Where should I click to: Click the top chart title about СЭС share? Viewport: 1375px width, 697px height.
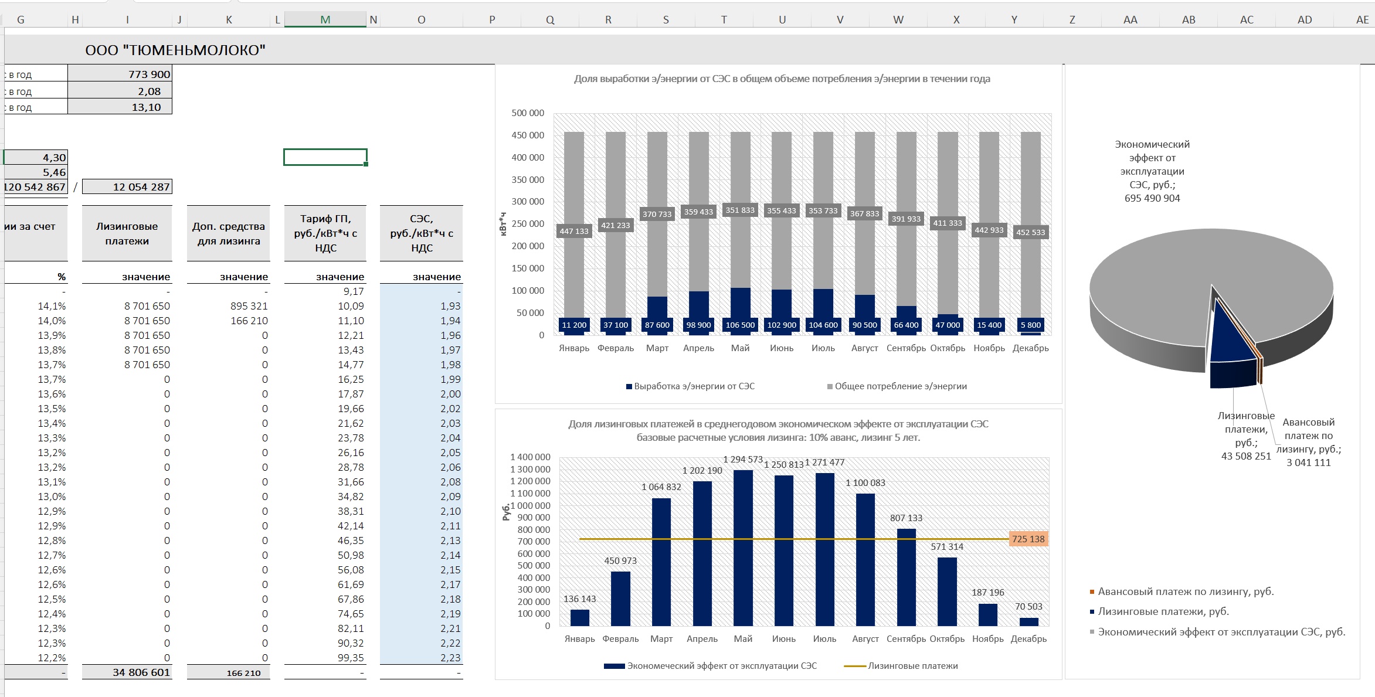782,79
